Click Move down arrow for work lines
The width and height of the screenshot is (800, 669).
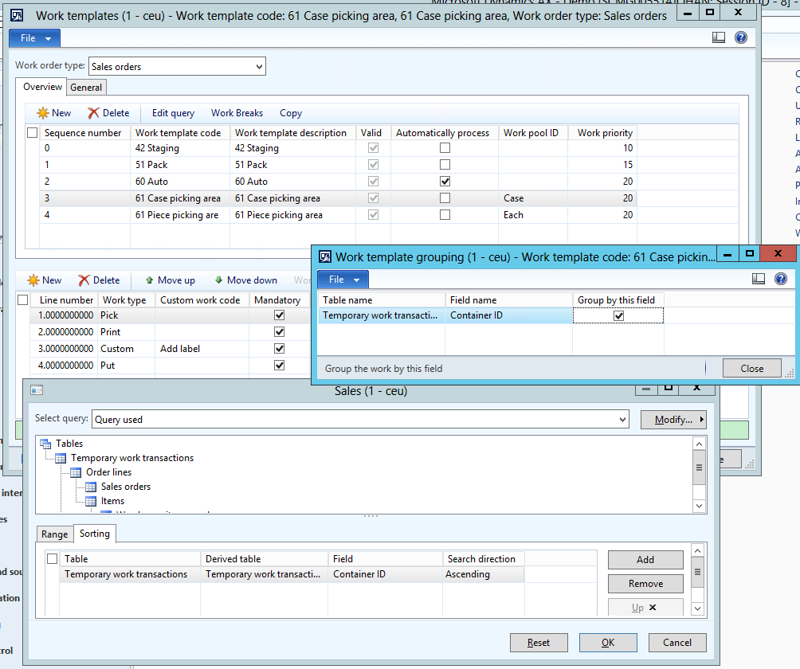[218, 280]
